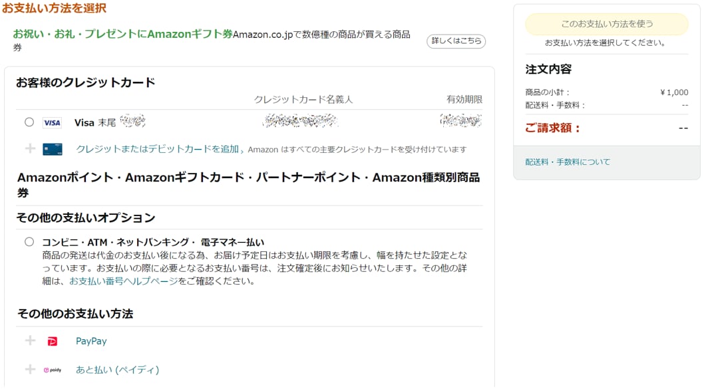Image resolution: width=706 pixels, height=389 pixels.
Task: Click the red PayPay logo icon
Action: (53, 342)
